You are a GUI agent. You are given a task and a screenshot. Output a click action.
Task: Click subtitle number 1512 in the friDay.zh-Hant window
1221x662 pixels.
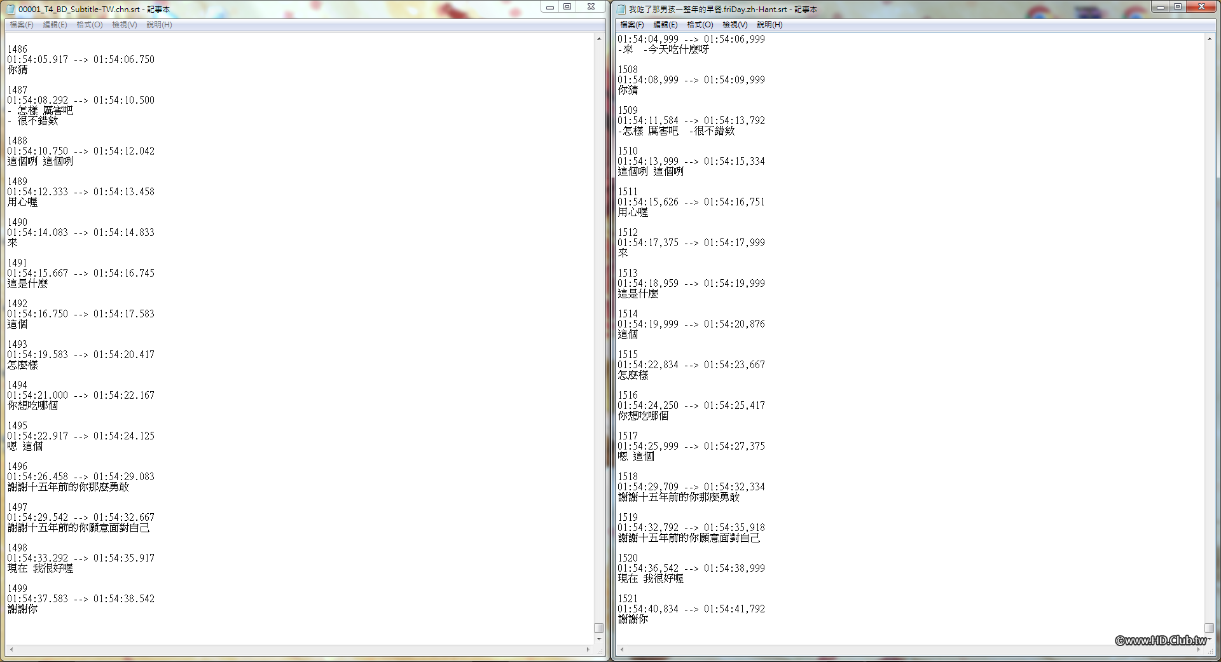click(628, 232)
